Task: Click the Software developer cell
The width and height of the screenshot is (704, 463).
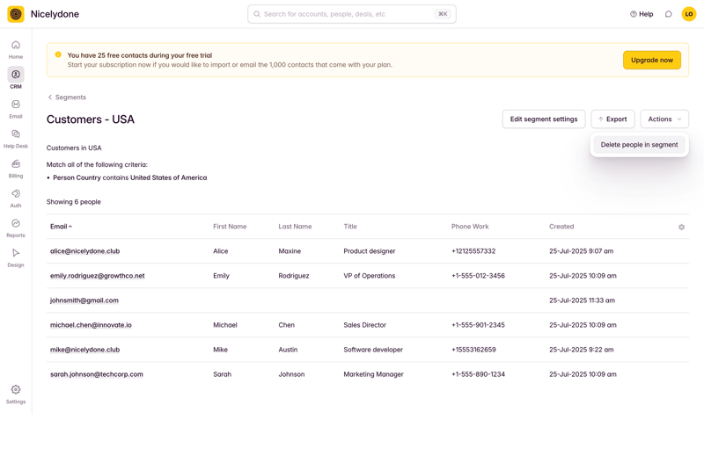Action: click(x=373, y=350)
